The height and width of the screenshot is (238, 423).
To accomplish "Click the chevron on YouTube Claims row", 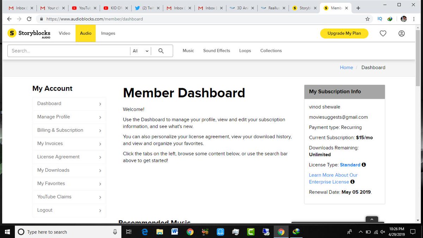I will 100,197.
